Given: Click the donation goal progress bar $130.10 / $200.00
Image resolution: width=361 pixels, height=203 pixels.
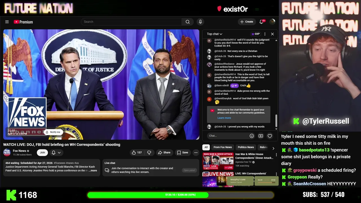Looking at the screenshot, I should coord(180,195).
